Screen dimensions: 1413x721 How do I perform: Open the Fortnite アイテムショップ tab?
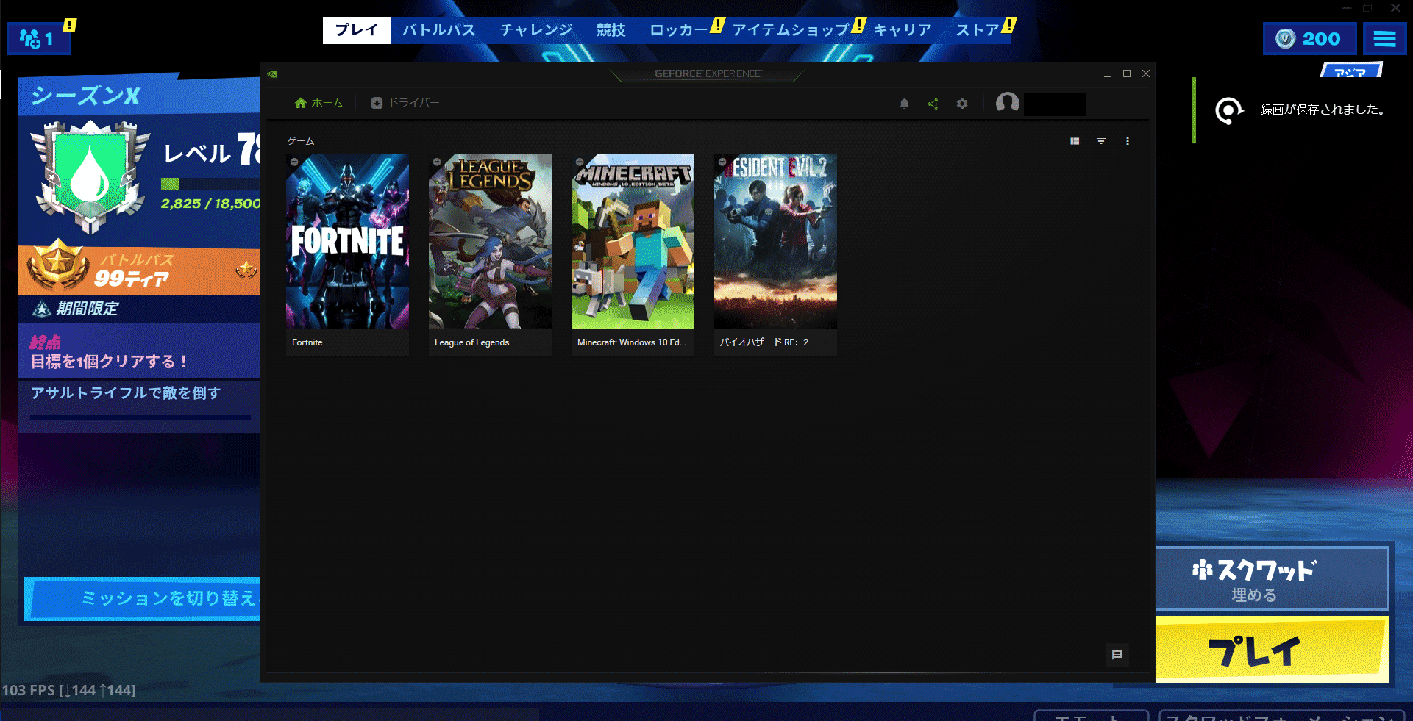(791, 30)
